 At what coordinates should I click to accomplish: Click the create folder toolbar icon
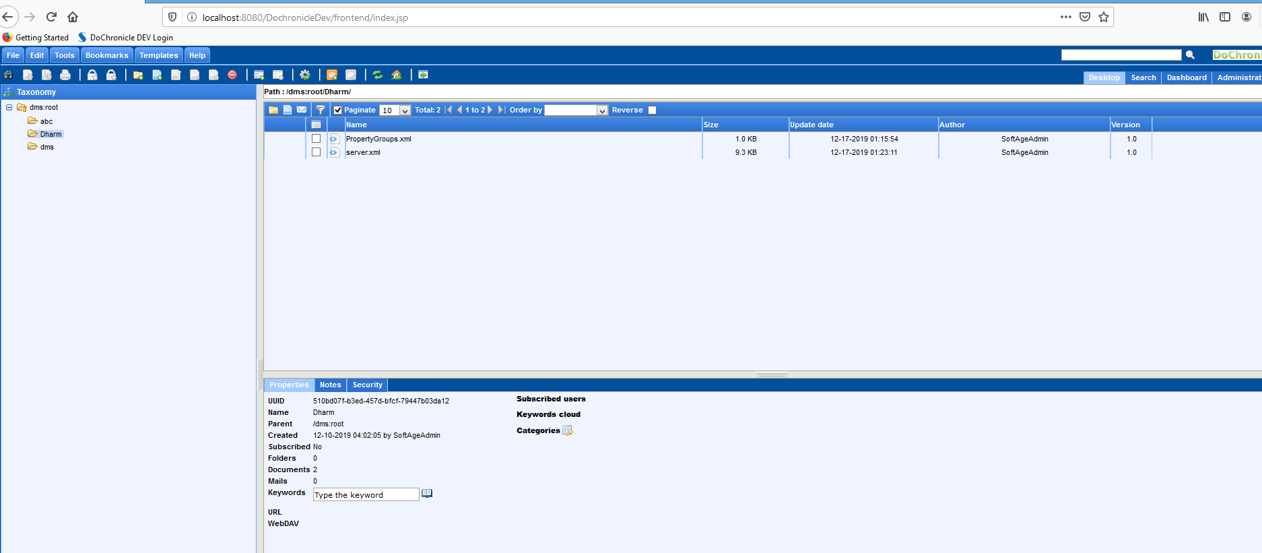138,75
